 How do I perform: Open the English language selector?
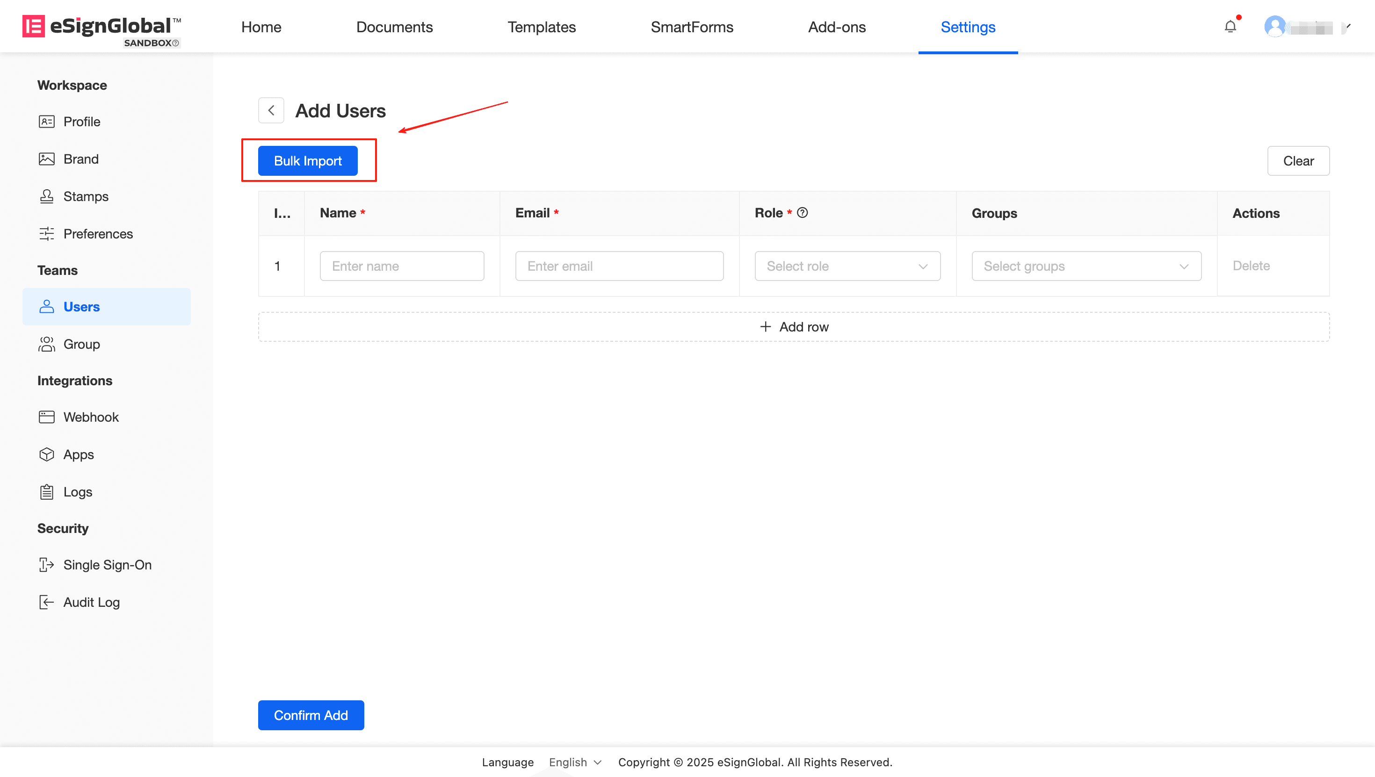click(575, 762)
